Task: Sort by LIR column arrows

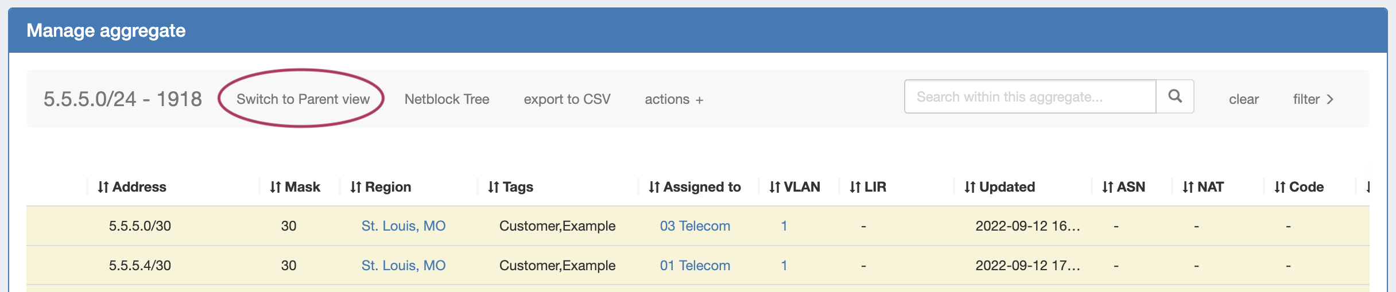Action: pyautogui.click(x=855, y=187)
